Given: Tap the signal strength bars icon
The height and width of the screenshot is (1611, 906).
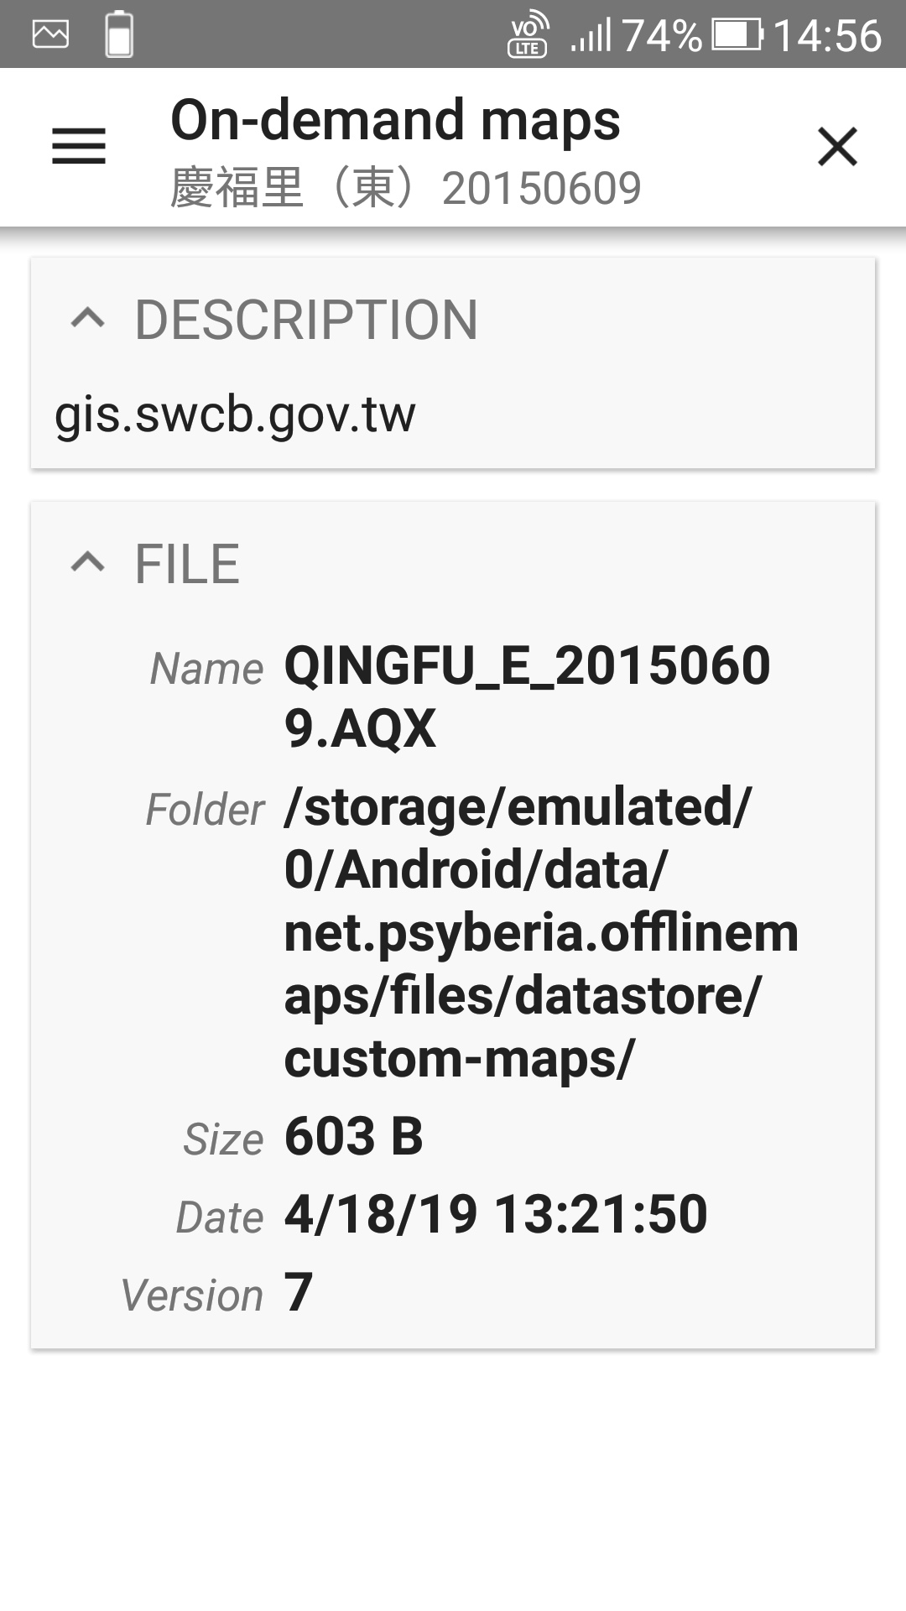Looking at the screenshot, I should point(591,35).
